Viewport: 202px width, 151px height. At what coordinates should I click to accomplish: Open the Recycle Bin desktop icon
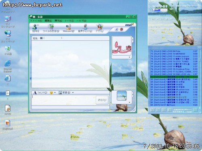point(8,50)
